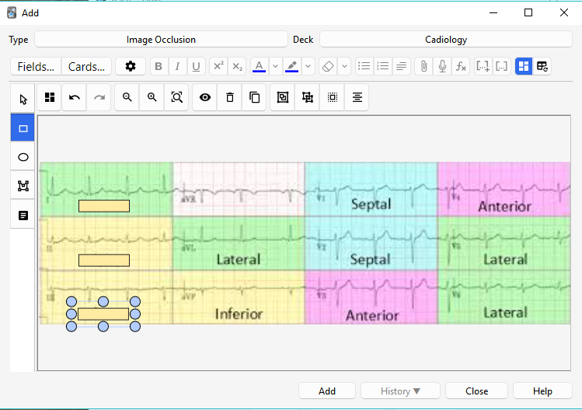
Task: Open the Cadiology deck selector
Action: (446, 39)
